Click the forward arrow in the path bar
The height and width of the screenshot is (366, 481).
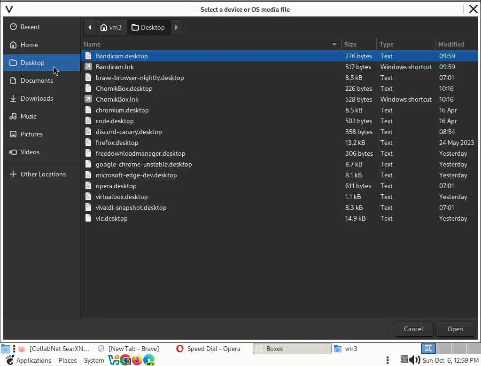point(177,27)
